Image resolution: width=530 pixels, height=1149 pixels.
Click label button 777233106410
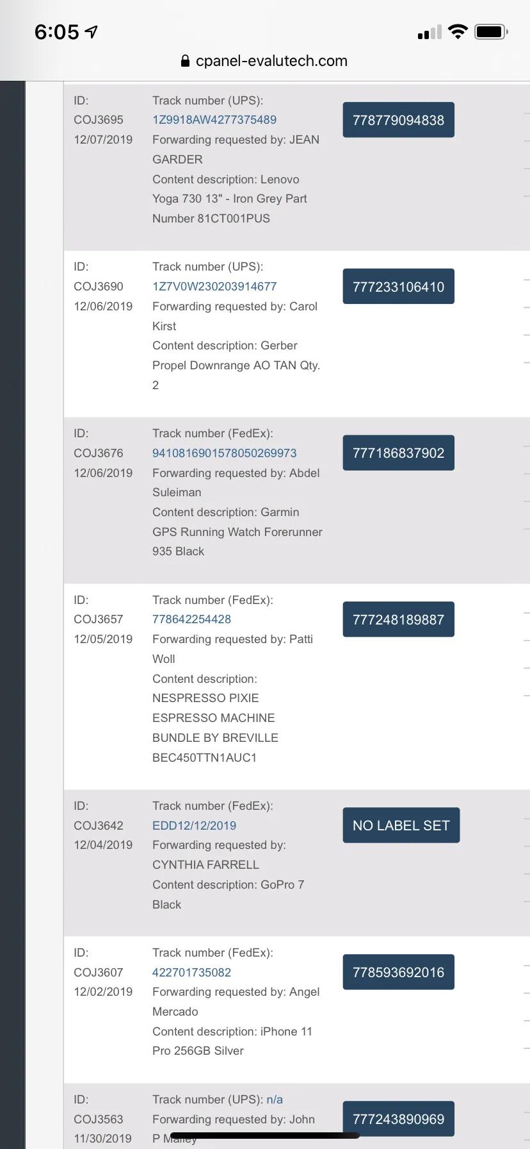(399, 287)
